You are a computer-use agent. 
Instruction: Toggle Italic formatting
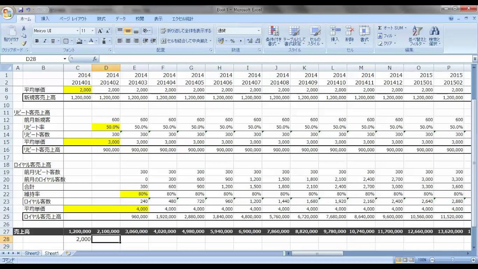pyautogui.click(x=45, y=41)
